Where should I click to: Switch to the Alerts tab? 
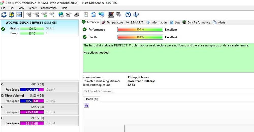pos(219,23)
